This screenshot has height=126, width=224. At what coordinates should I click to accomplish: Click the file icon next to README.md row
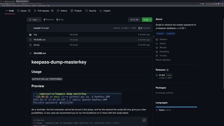click(x=30, y=40)
